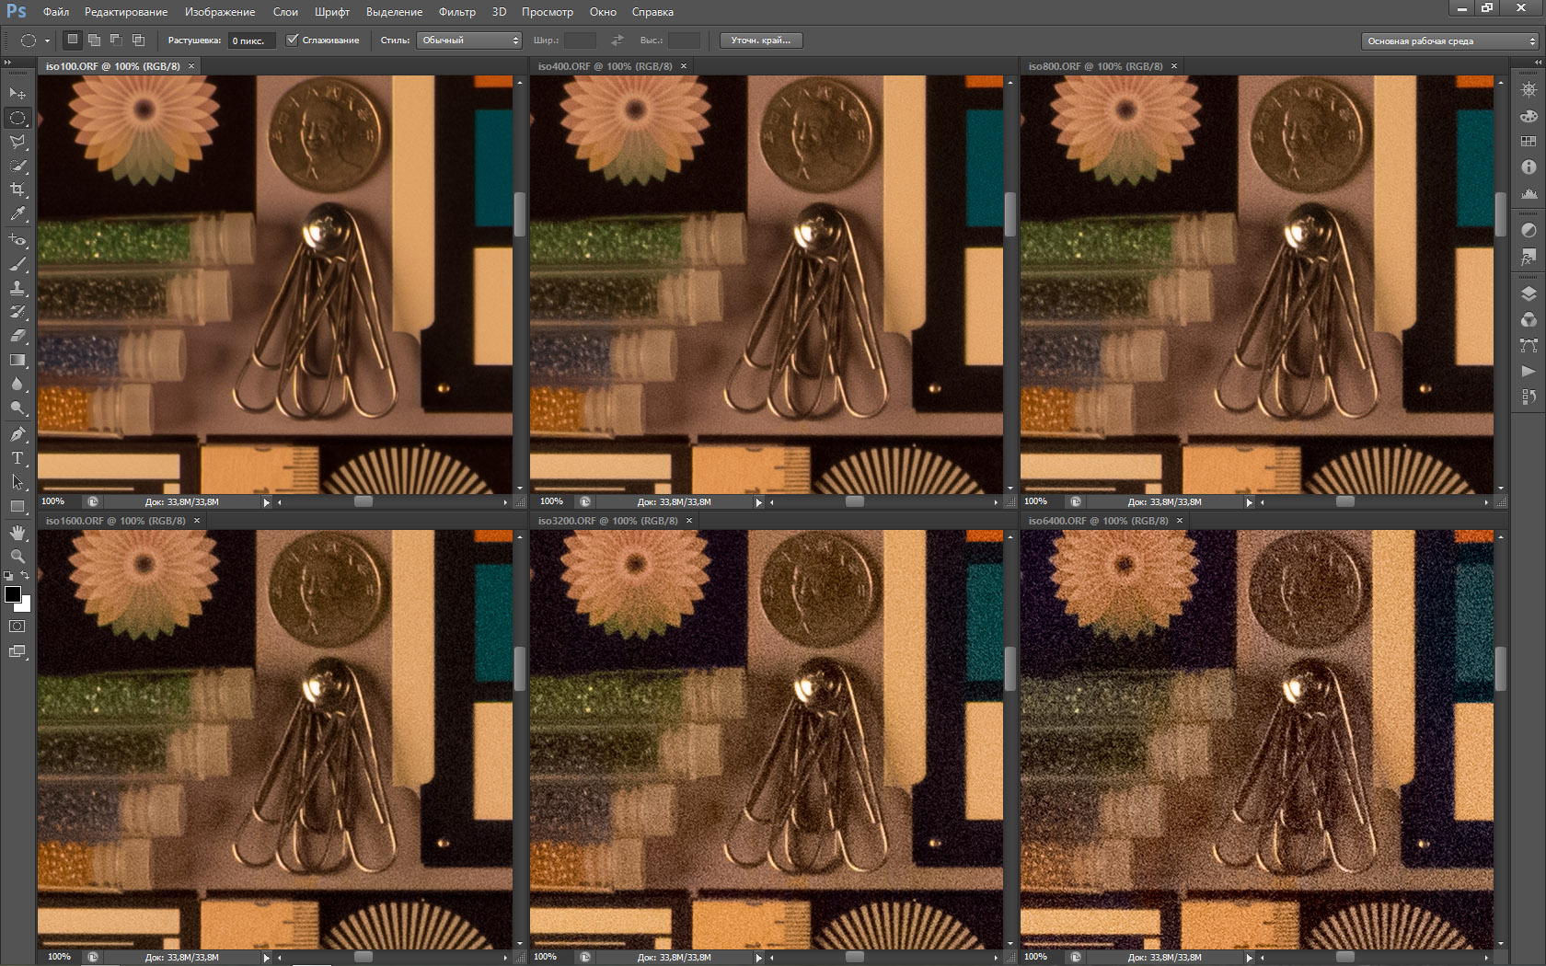The image size is (1546, 966).
Task: Select the Move tool
Action: [17, 94]
